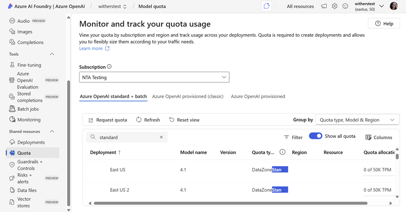Click the table horizontal scrollbar
406x212 pixels.
tap(230, 203)
